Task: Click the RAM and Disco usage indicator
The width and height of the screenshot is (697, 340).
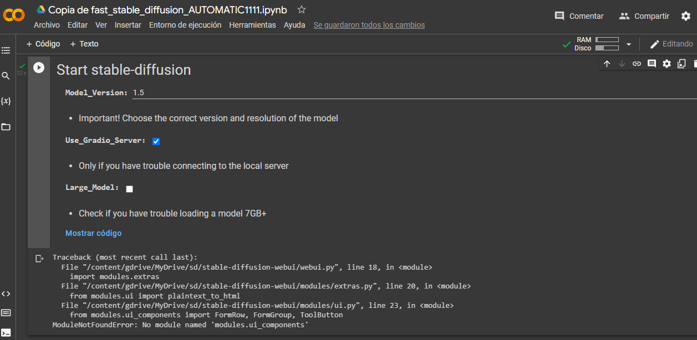Action: [x=597, y=44]
